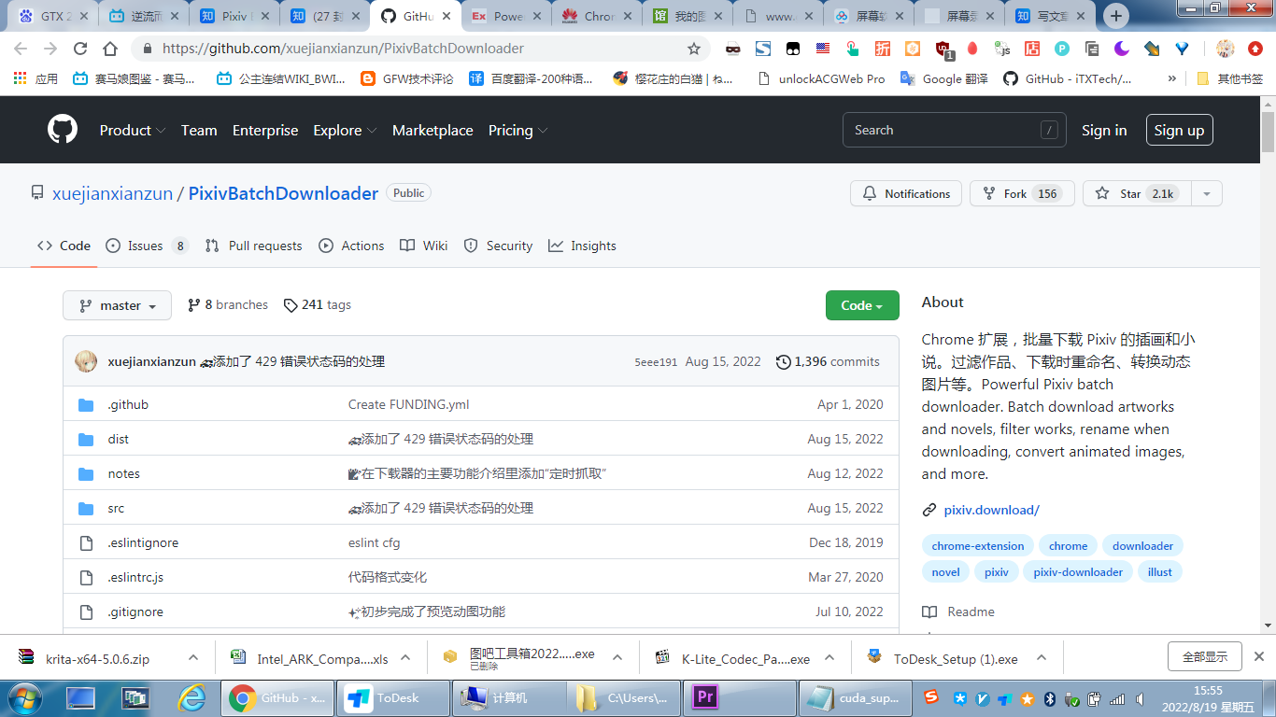Click inside the browser address bar
This screenshot has height=717, width=1276.
[374, 48]
